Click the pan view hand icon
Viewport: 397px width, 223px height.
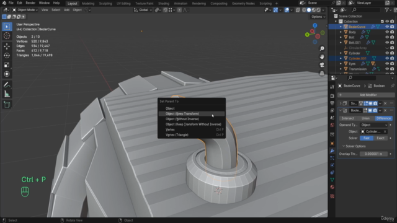[322, 56]
